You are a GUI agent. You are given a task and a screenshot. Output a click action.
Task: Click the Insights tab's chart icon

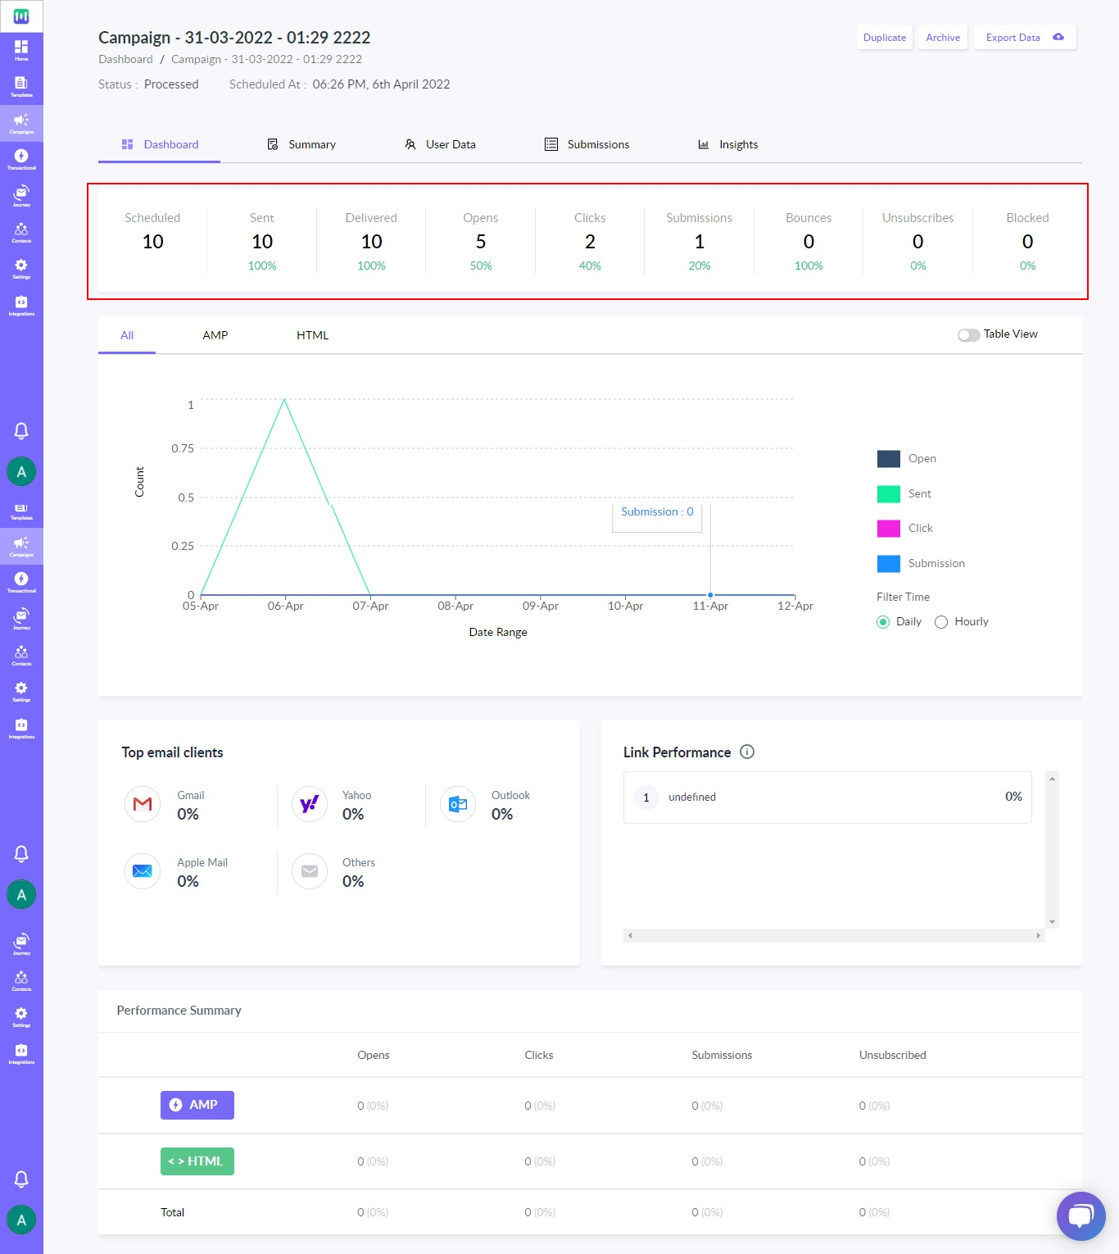tap(704, 144)
